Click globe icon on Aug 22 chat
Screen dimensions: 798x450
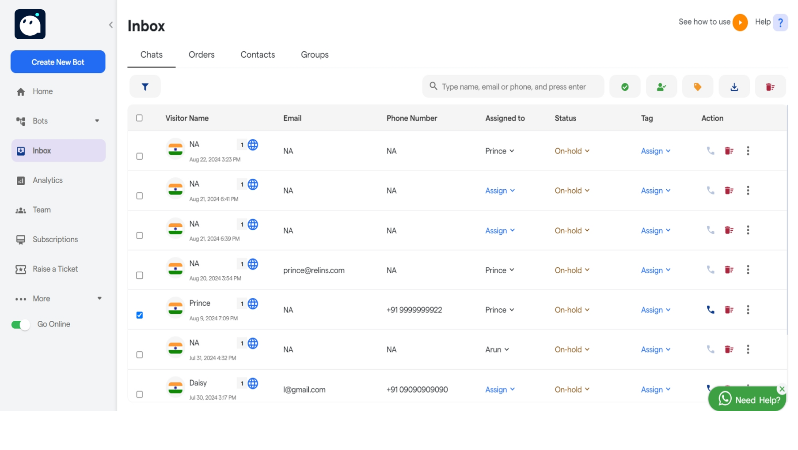253,145
